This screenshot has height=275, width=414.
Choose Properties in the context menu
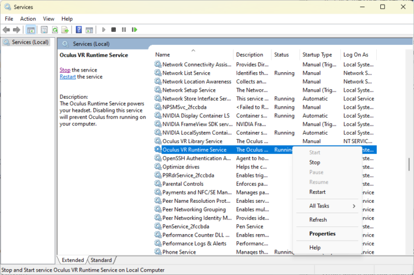pyautogui.click(x=322, y=234)
